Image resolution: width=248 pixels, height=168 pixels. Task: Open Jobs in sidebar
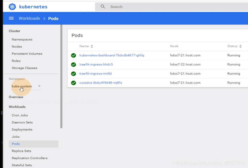click(15, 136)
